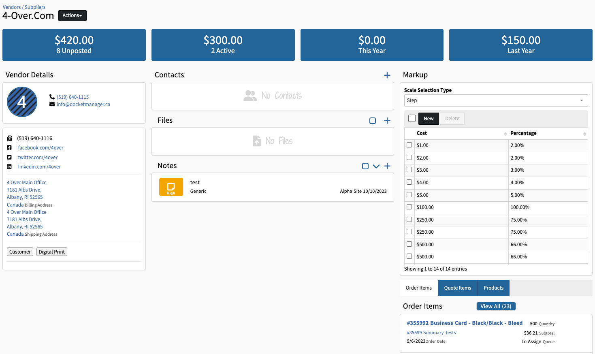Check the $3.00 markup row checkbox
The height and width of the screenshot is (354, 595).
[409, 169]
